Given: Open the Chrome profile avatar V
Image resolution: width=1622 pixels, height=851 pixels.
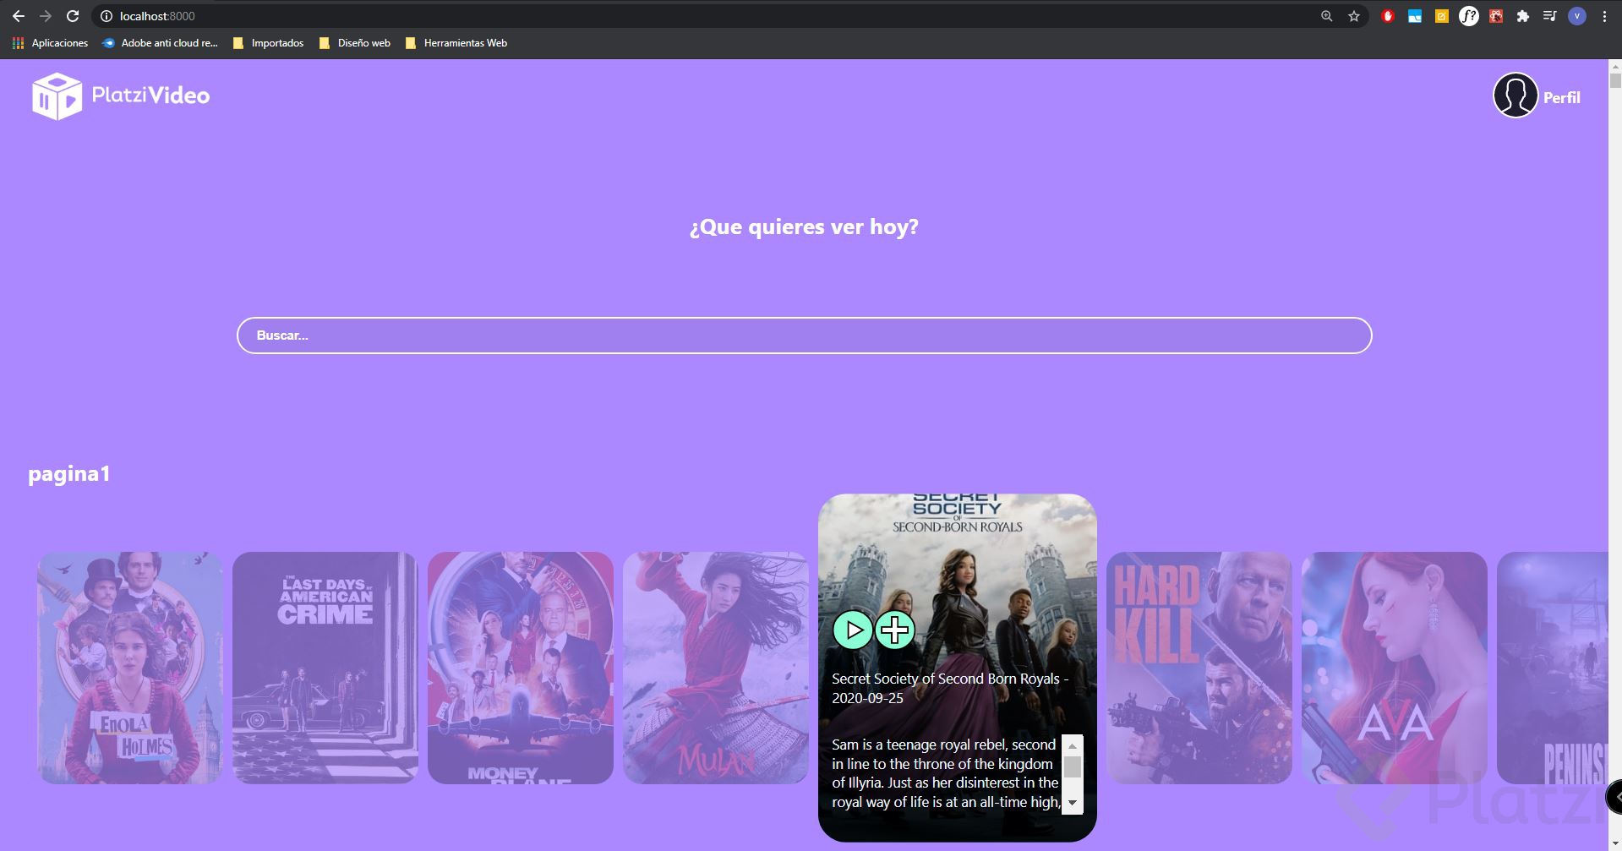Looking at the screenshot, I should [x=1577, y=16].
